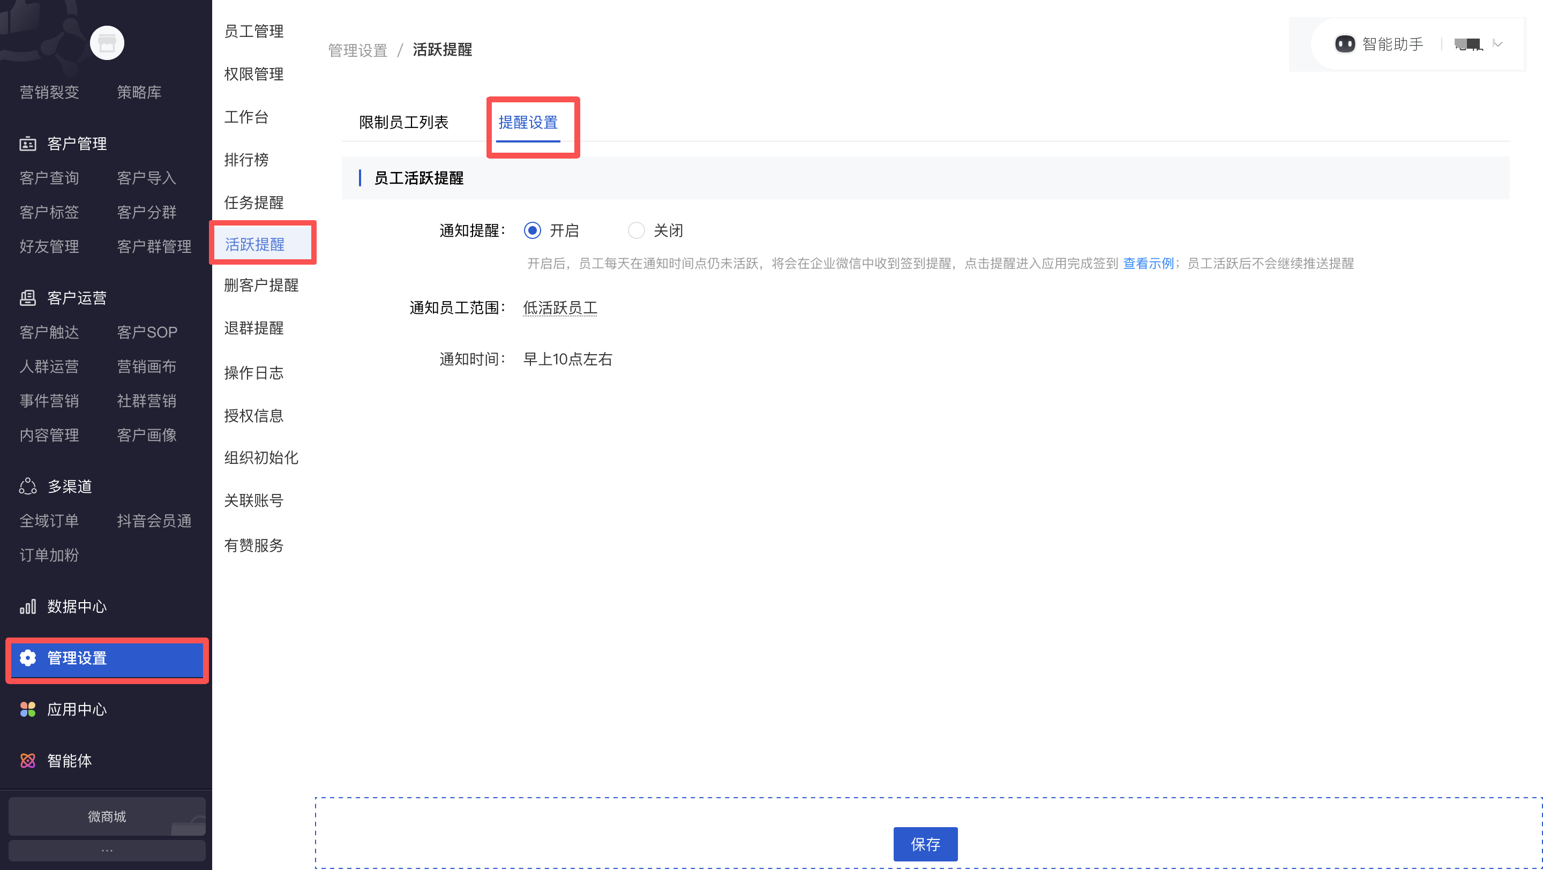Click the store avatar icon at top
The image size is (1543, 870).
coord(107,43)
